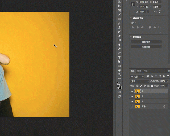Swap foreground and background colors
The width and height of the screenshot is (170, 136).
pyautogui.click(x=121, y=82)
